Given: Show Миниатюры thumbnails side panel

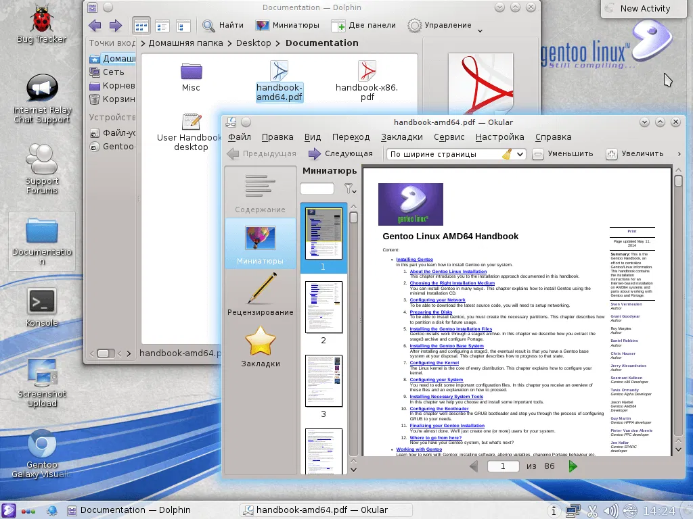Looking at the screenshot, I should pos(261,244).
